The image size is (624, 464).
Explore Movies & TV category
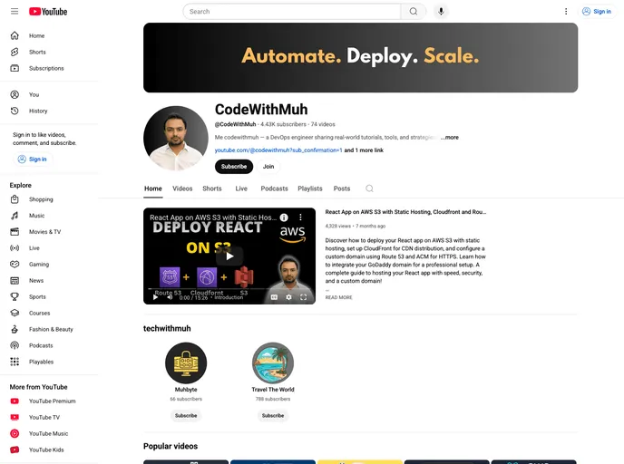(x=49, y=232)
